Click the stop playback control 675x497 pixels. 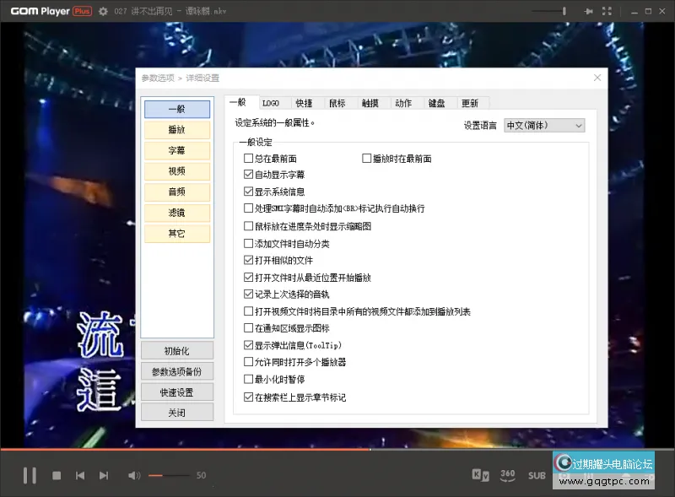click(x=56, y=475)
